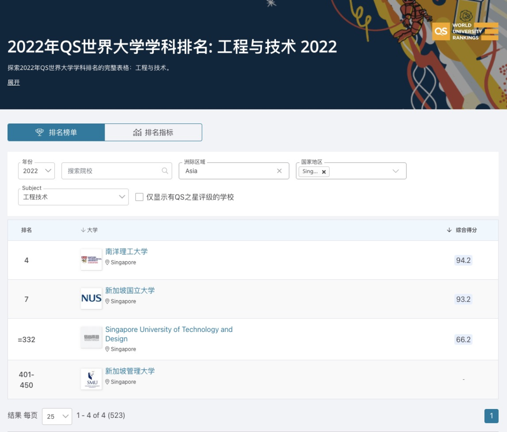Click rank 401-450 cell
The image size is (507, 432).
coord(26,379)
